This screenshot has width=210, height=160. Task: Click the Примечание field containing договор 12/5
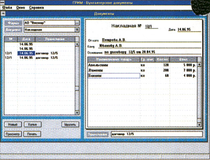[x=157, y=134]
